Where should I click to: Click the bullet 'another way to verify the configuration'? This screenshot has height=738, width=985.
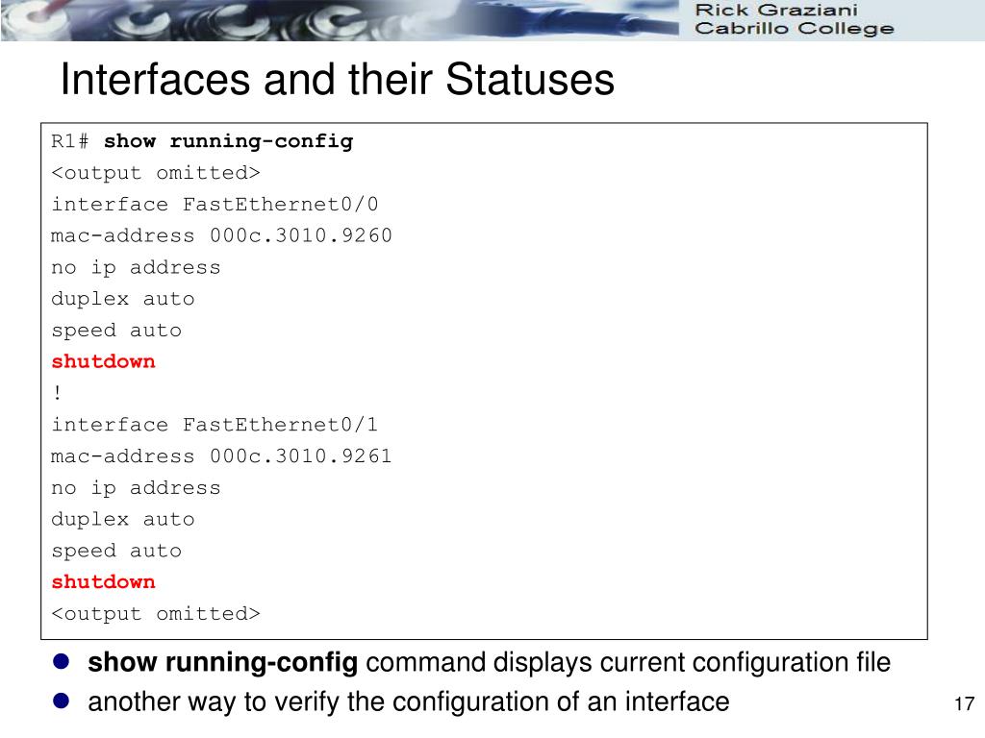click(x=408, y=701)
